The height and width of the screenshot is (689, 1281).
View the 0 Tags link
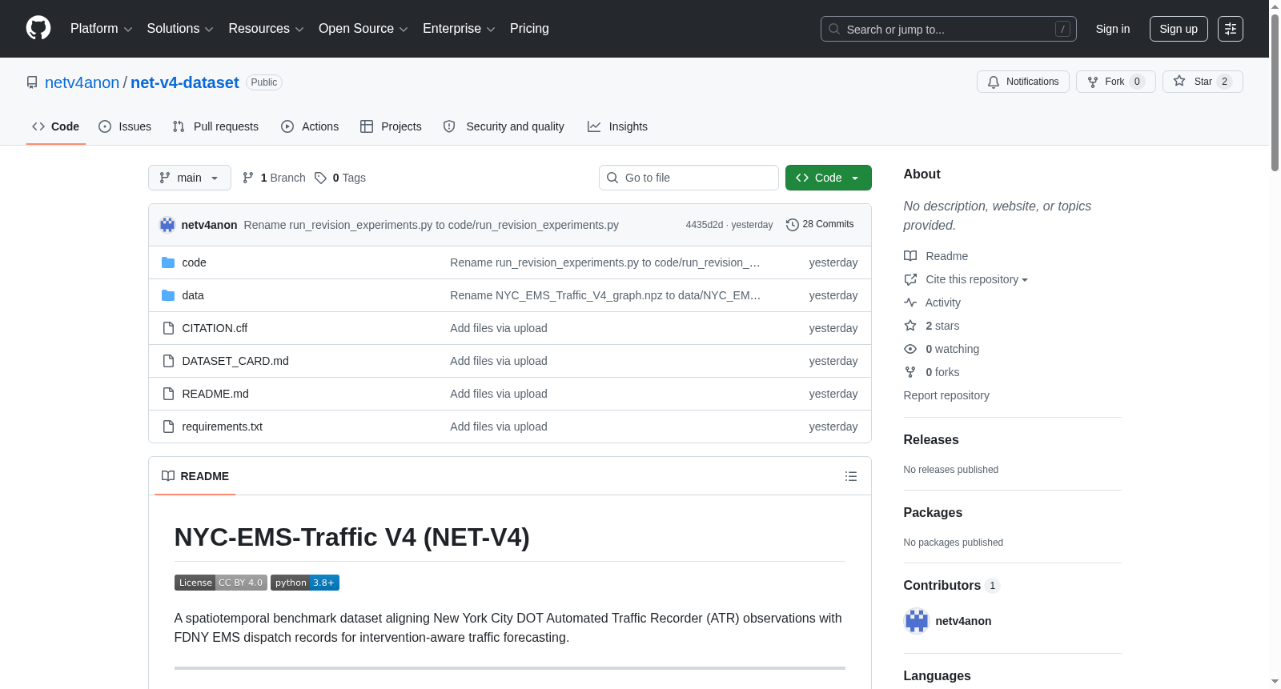click(340, 178)
